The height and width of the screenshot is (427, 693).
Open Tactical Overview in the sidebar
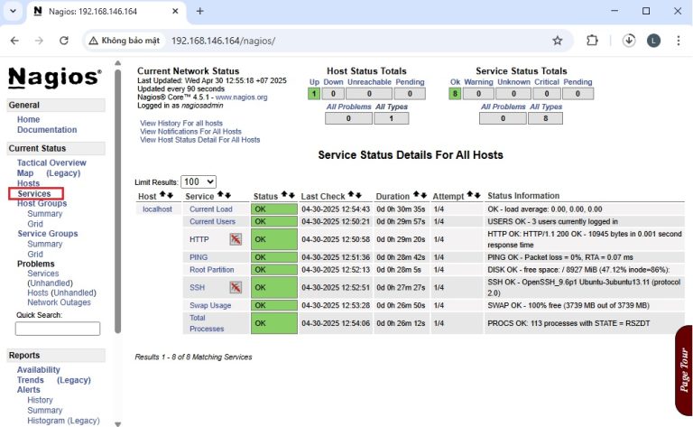pos(51,162)
